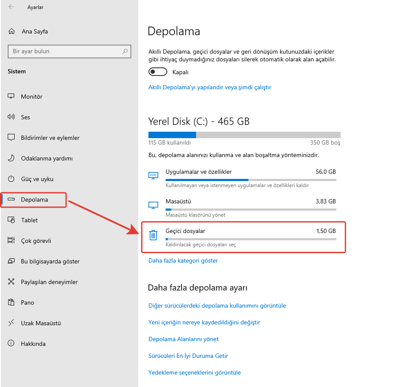The width and height of the screenshot is (405, 387).
Task: Click Sürücüleri En İyi Duruma Getir link
Action: tap(188, 356)
